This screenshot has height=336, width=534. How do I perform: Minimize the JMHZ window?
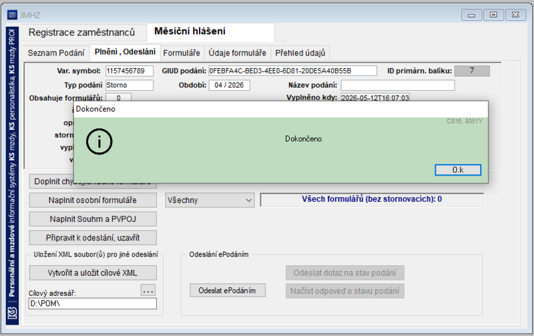click(x=471, y=15)
